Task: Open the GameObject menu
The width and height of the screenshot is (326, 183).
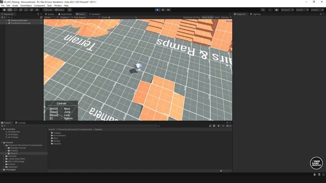Action: coord(26,6)
